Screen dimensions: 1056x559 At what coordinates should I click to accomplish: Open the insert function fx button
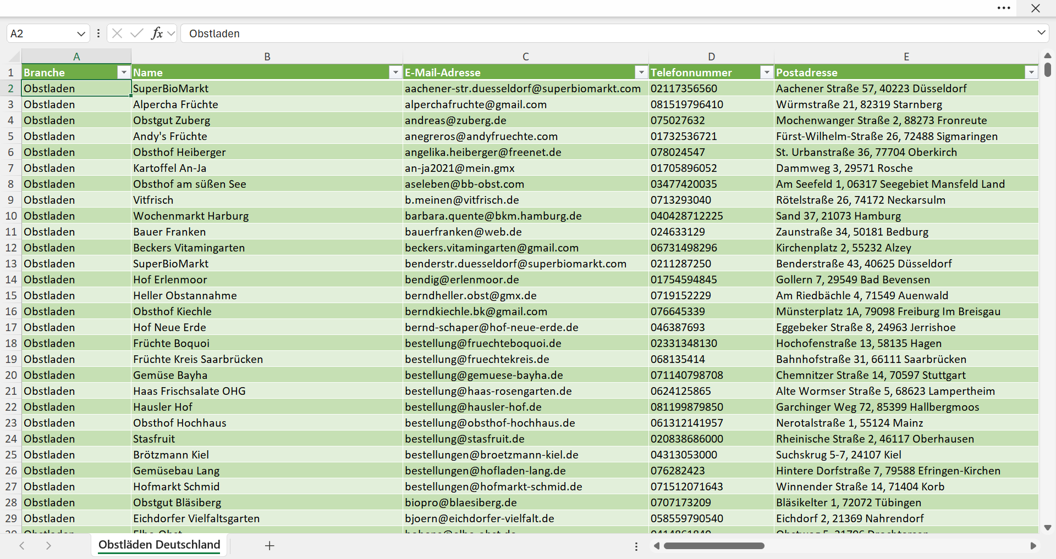pyautogui.click(x=157, y=33)
